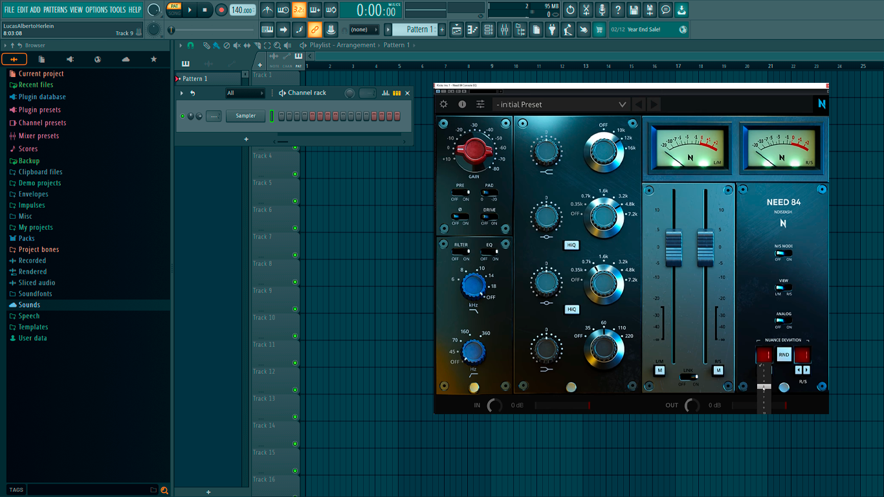Image resolution: width=884 pixels, height=497 pixels.
Task: Toggle the EQ on/off switch
Action: click(x=489, y=252)
